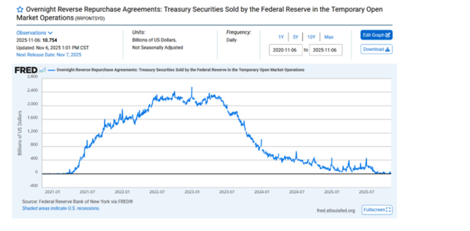The image size is (470, 231).
Task: Click the small chart icon beside FRED logo
Action: [42, 70]
